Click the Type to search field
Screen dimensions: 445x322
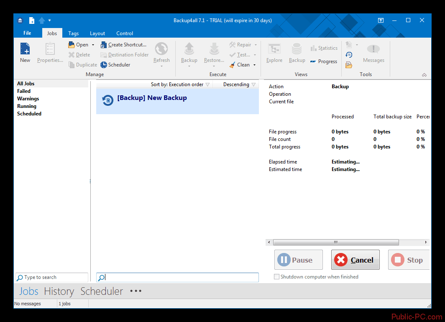[52, 277]
